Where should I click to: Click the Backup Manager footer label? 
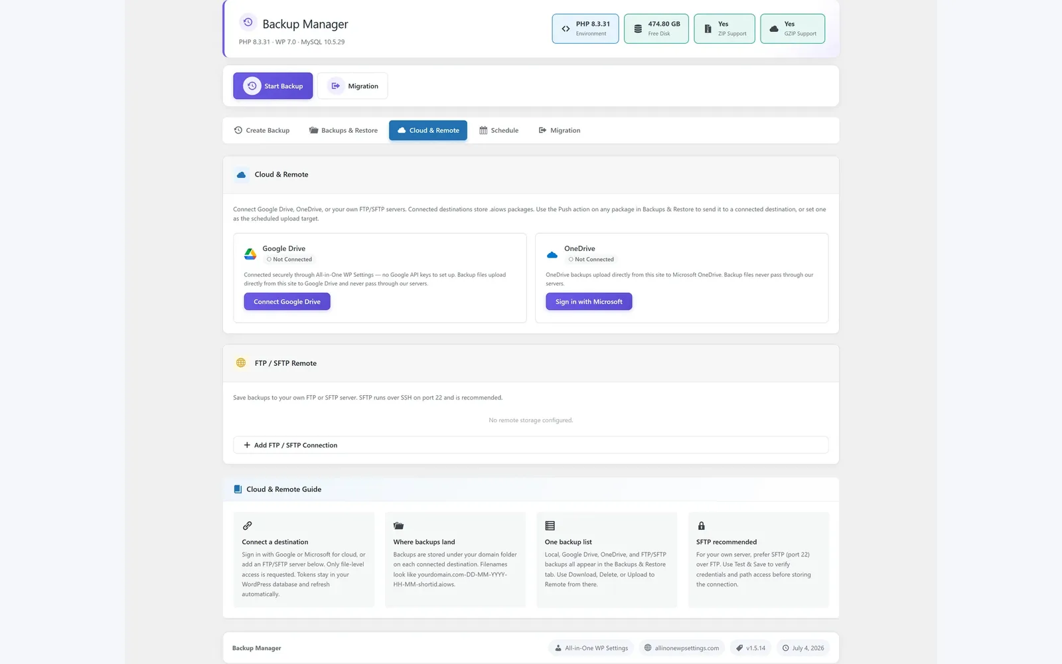(257, 648)
